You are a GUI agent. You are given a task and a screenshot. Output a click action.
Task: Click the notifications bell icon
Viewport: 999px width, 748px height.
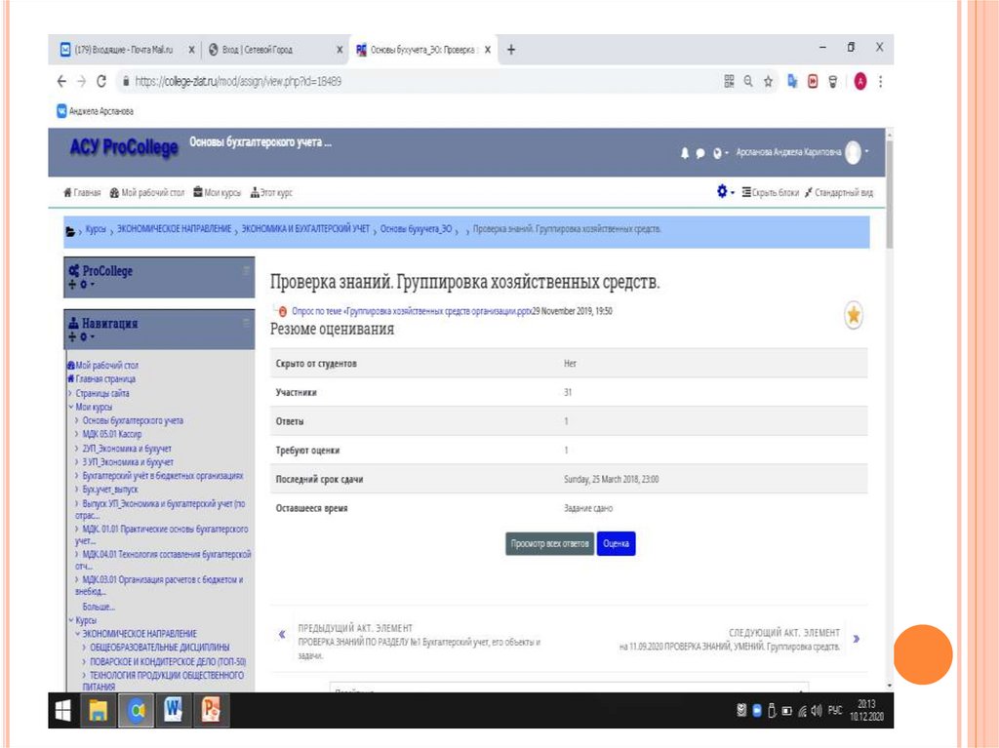(685, 153)
